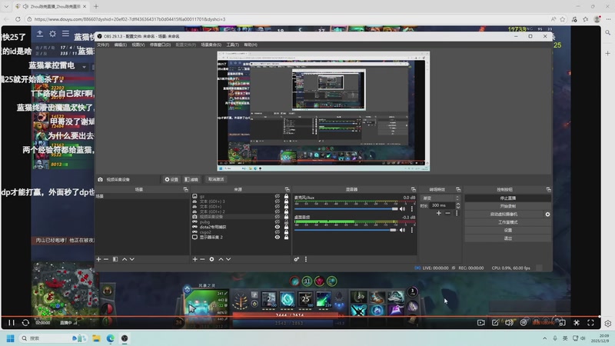
Task: Click the 300 ms duration input field
Action: point(443,205)
